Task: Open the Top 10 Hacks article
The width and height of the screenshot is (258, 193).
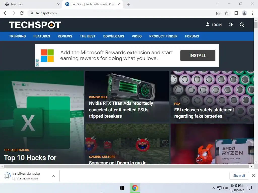Action: coord(30,158)
